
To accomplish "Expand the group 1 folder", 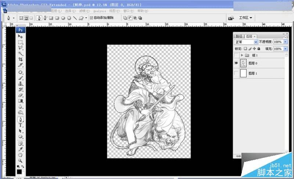I will [x=242, y=55].
